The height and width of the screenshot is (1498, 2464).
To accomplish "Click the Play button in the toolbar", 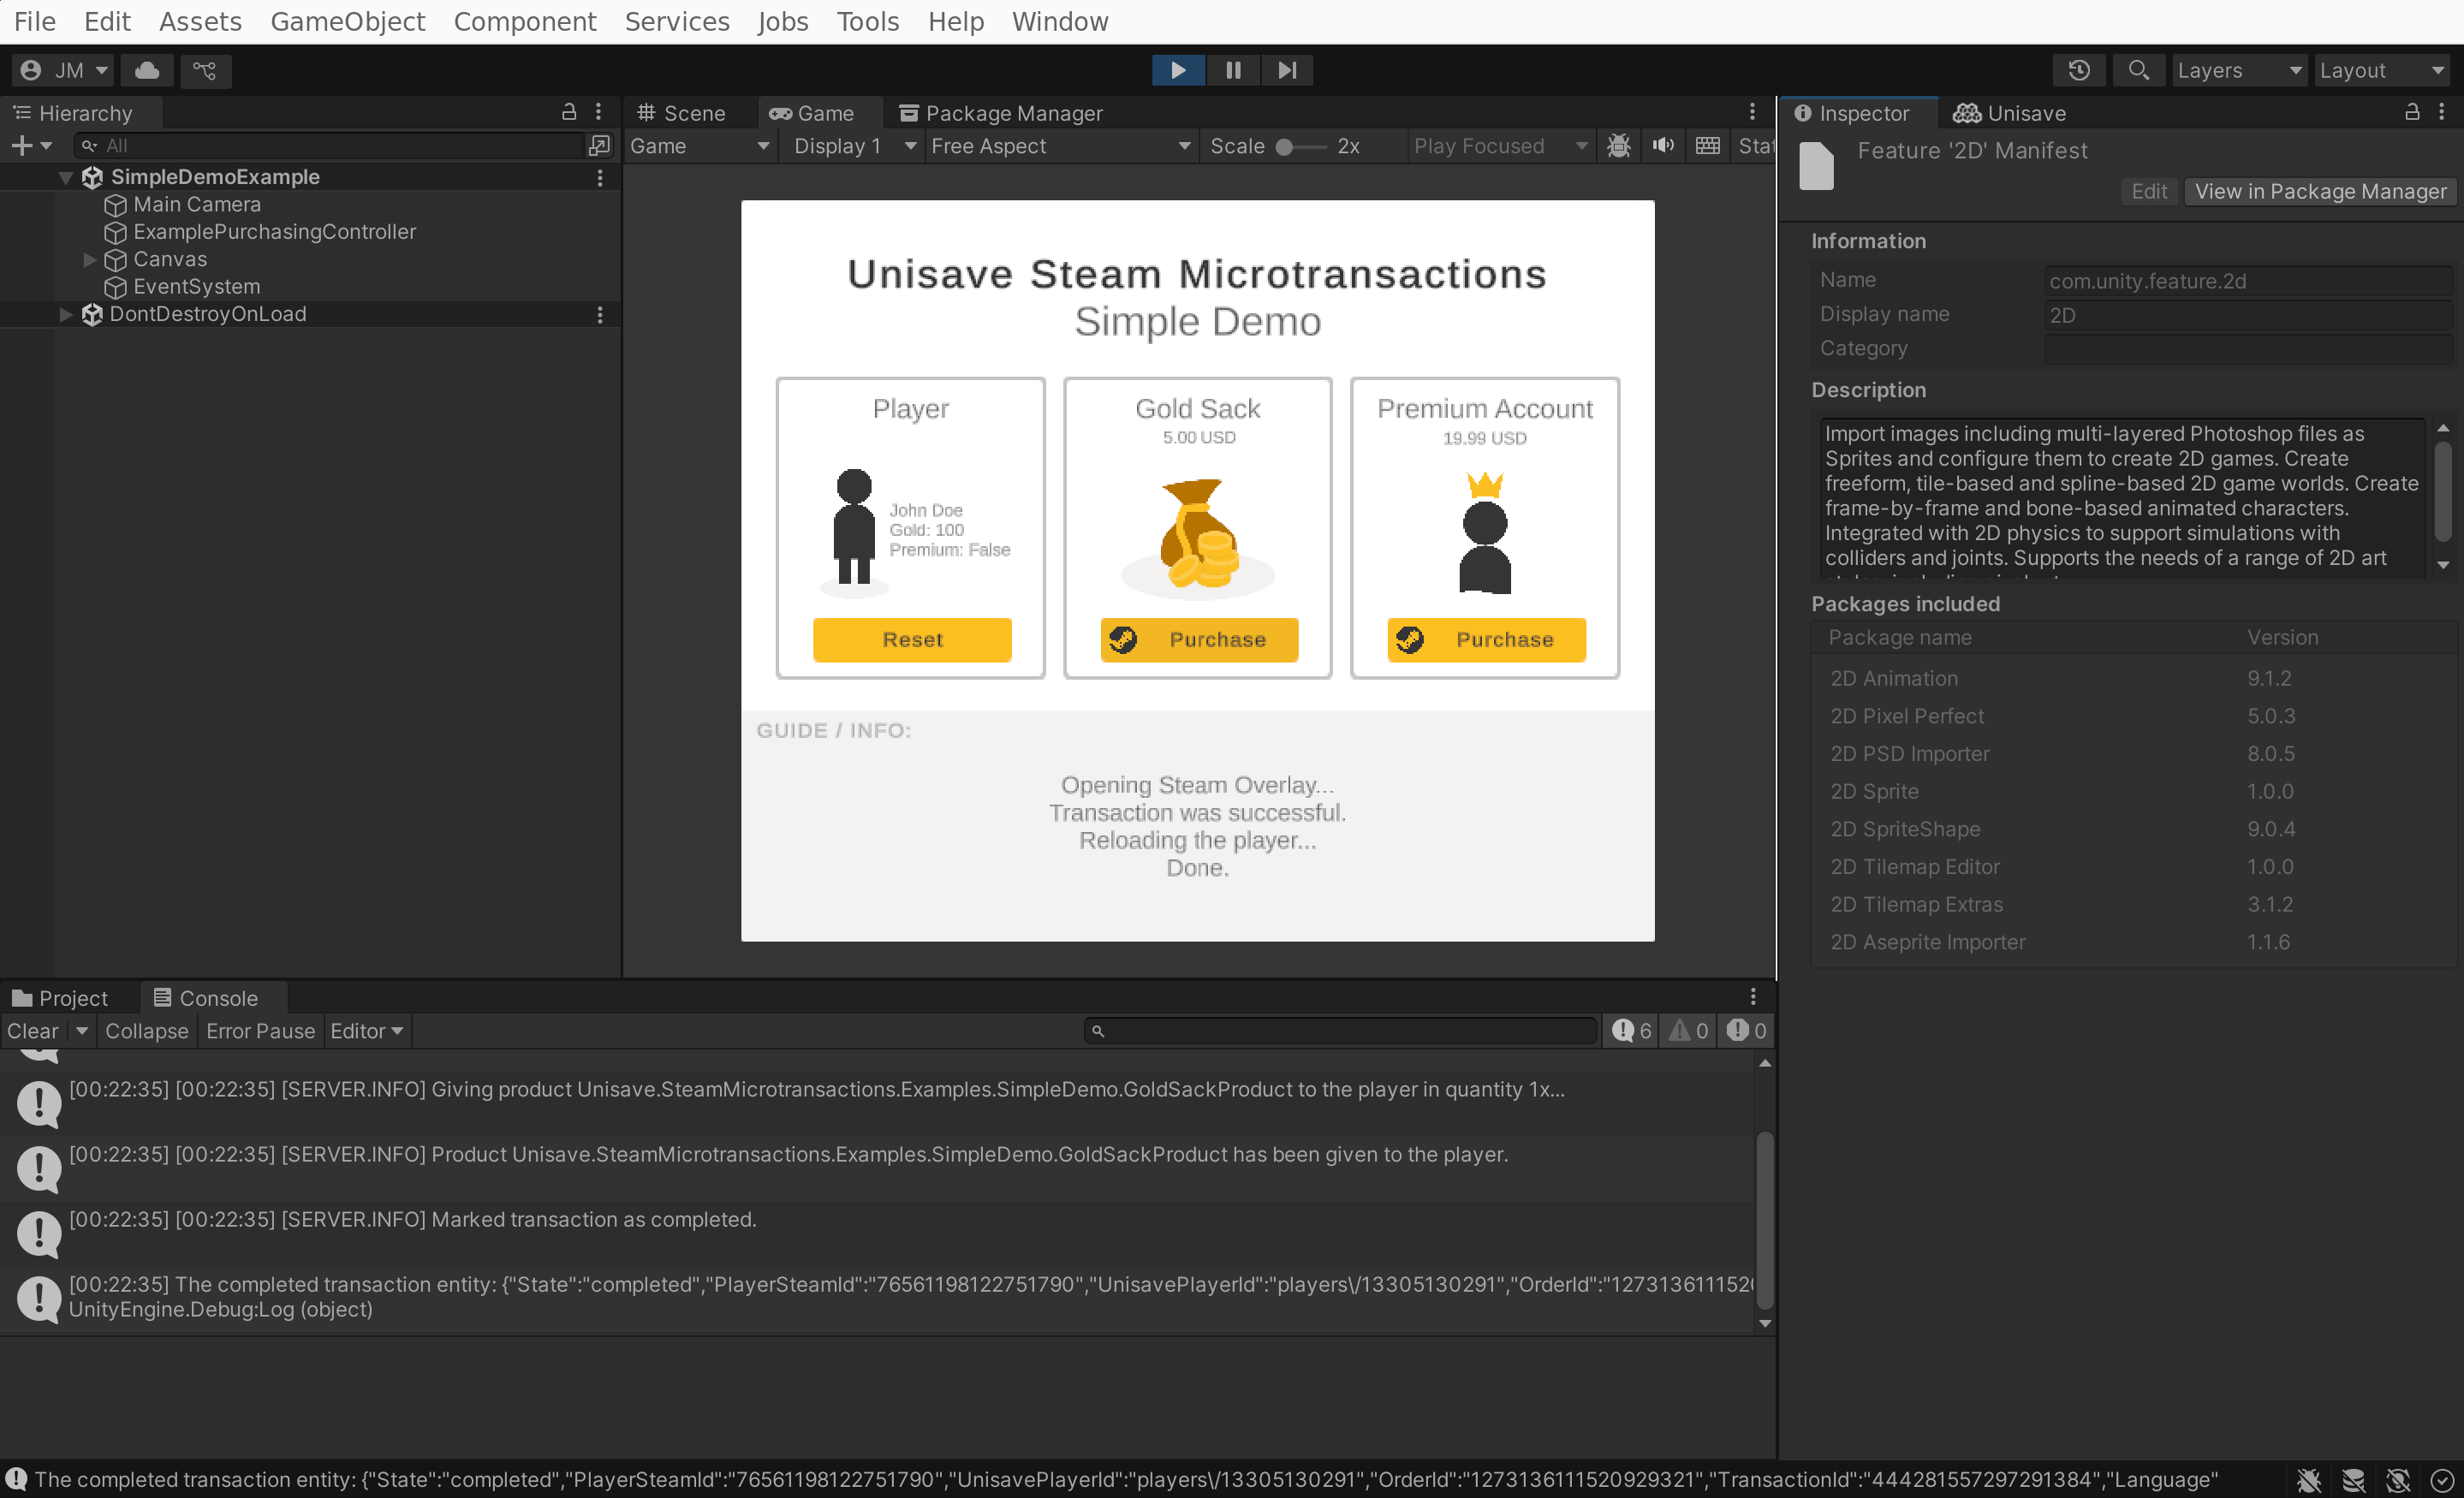I will [x=1178, y=70].
